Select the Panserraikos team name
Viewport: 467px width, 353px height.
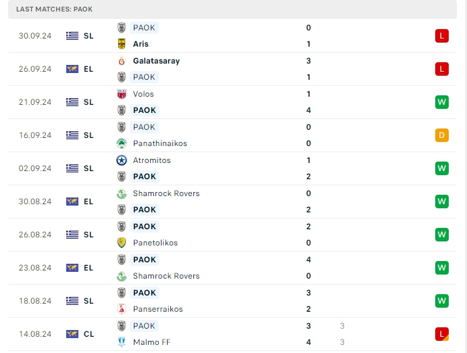[x=157, y=309]
